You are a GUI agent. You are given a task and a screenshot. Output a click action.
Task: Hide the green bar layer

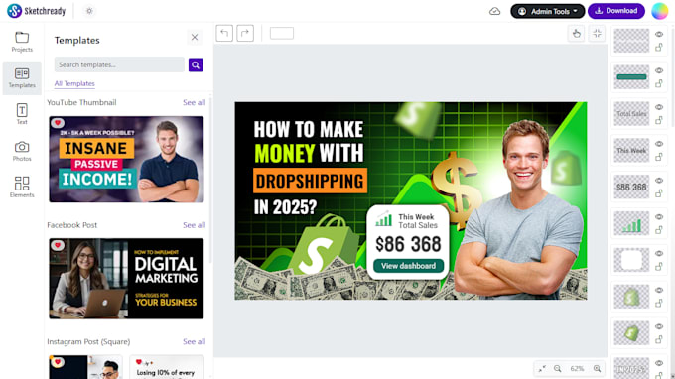point(659,70)
